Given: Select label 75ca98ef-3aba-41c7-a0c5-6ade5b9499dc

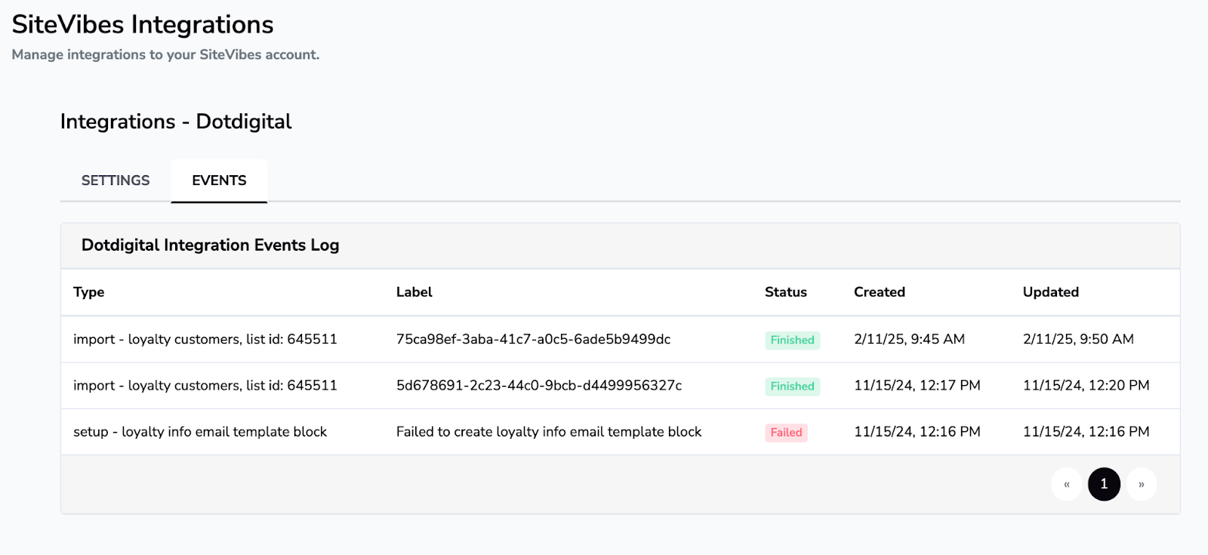Looking at the screenshot, I should pyautogui.click(x=533, y=339).
